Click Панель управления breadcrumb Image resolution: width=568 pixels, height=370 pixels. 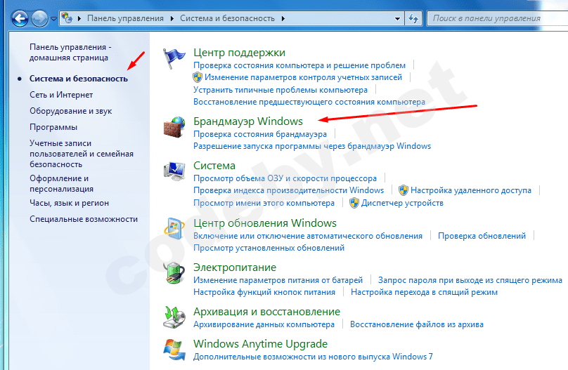(x=125, y=18)
